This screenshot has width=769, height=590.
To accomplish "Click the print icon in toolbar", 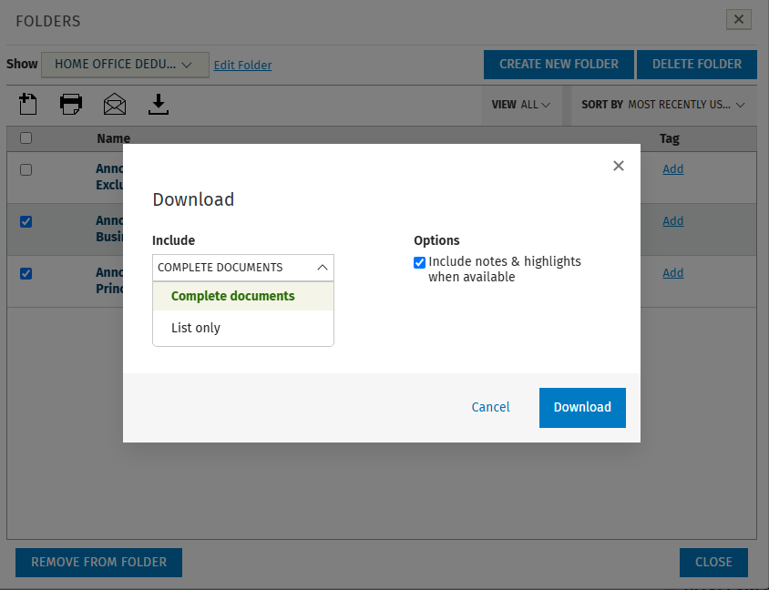I will tap(71, 104).
